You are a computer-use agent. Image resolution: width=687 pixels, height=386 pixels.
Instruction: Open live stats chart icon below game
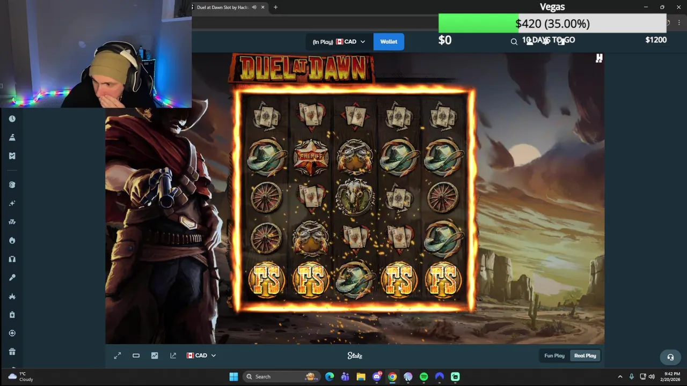[155, 355]
